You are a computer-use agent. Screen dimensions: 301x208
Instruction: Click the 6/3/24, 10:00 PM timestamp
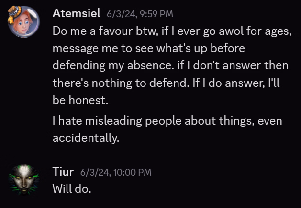coord(116,172)
